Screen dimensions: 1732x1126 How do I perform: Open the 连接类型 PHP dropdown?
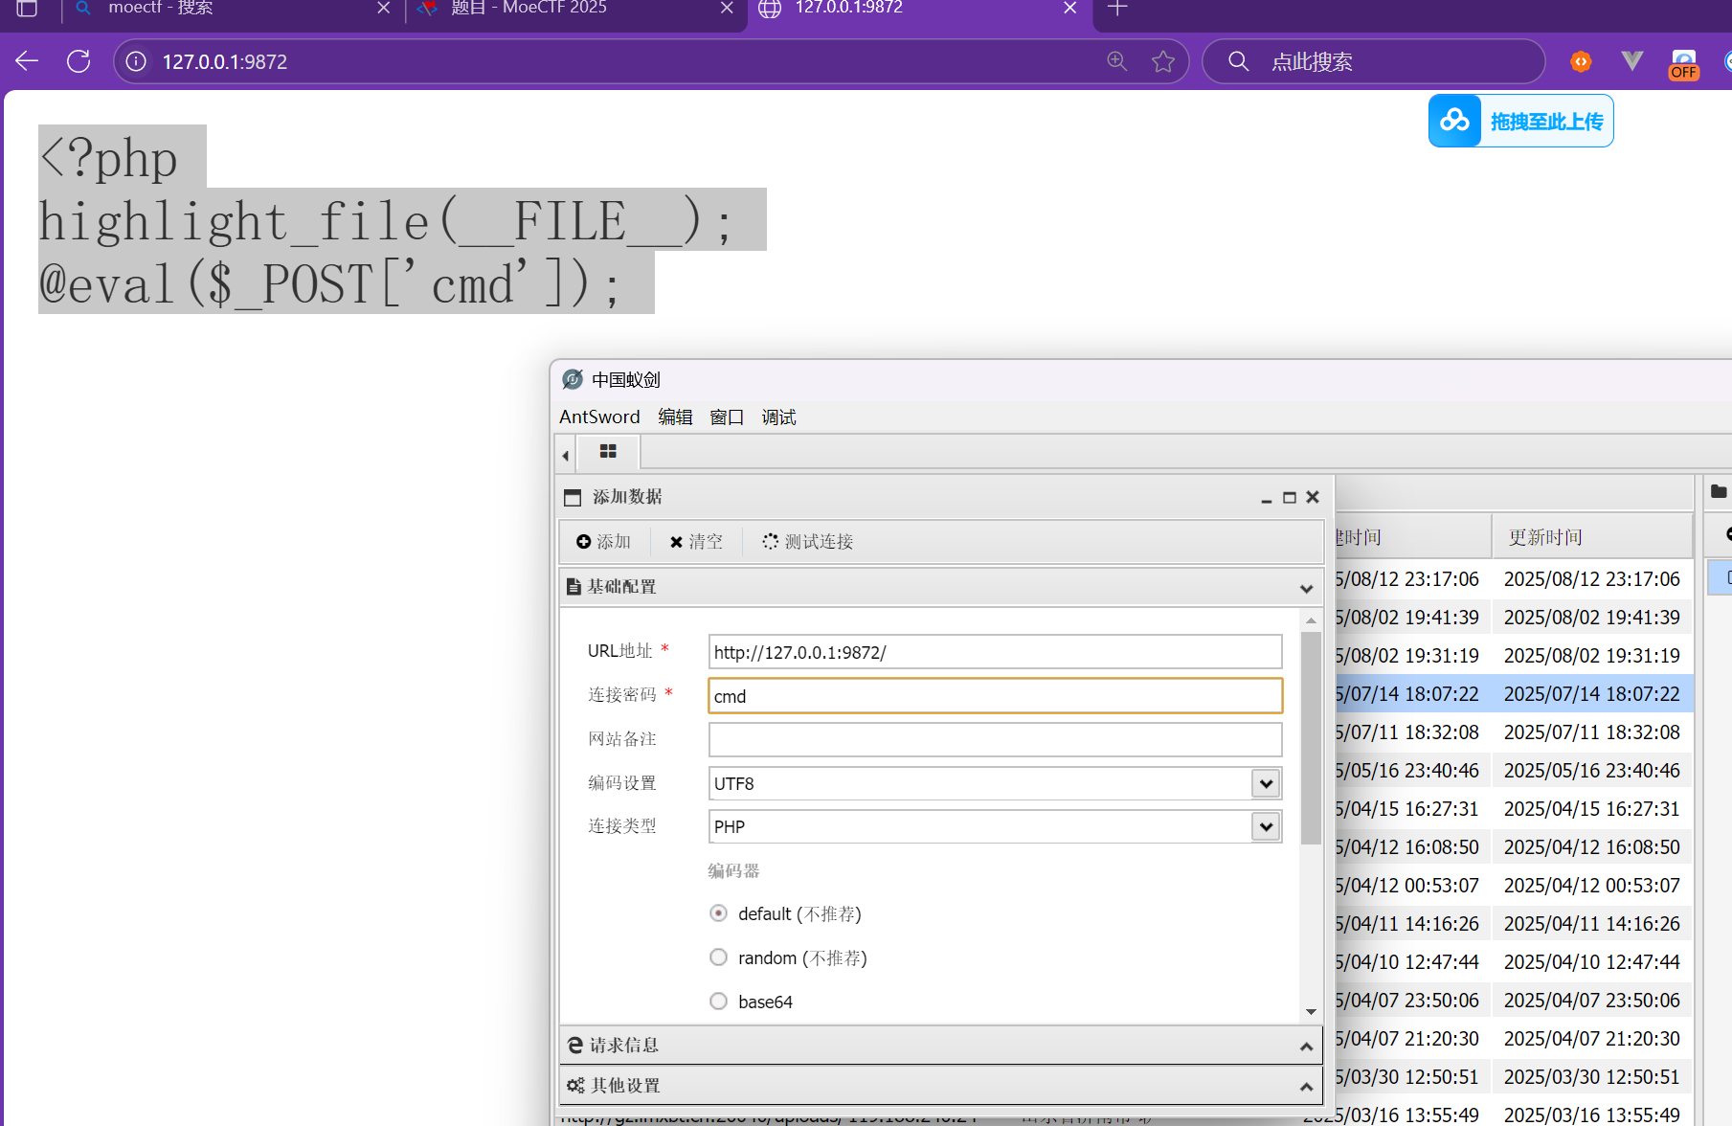1266,826
